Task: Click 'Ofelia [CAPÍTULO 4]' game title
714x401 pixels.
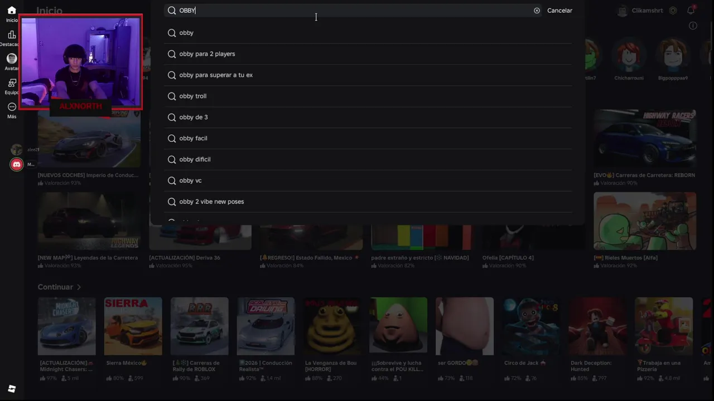Action: tap(508, 258)
